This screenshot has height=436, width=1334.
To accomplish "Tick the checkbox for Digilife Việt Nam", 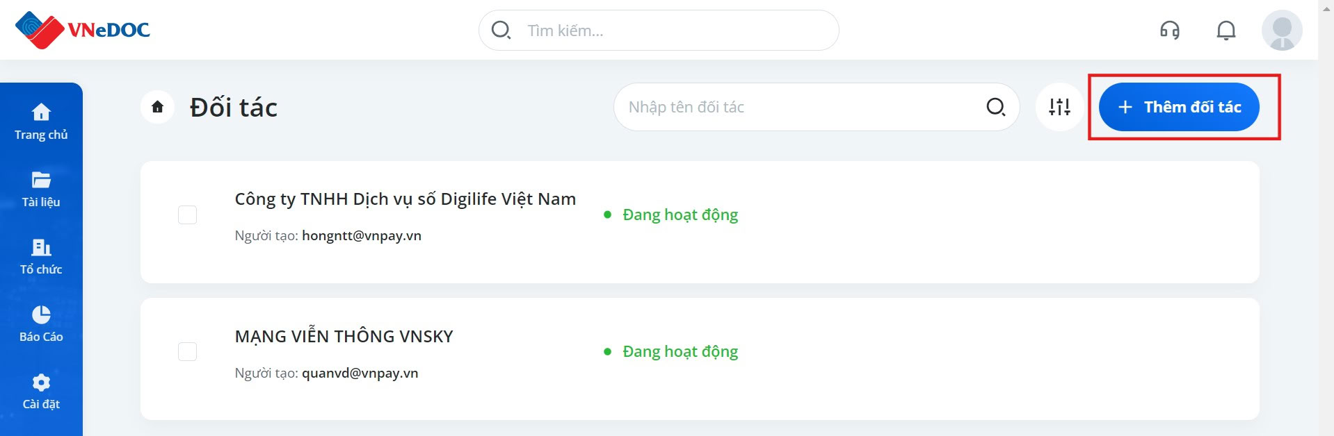I will [188, 215].
